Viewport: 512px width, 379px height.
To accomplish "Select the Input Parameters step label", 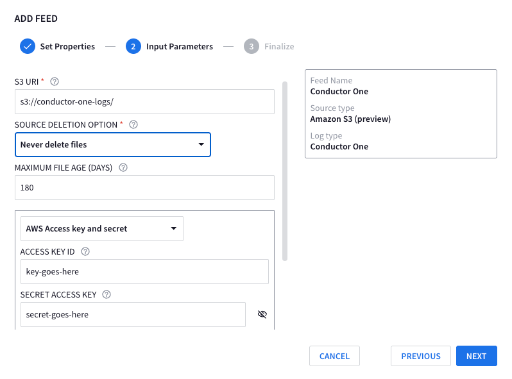I will (180, 46).
